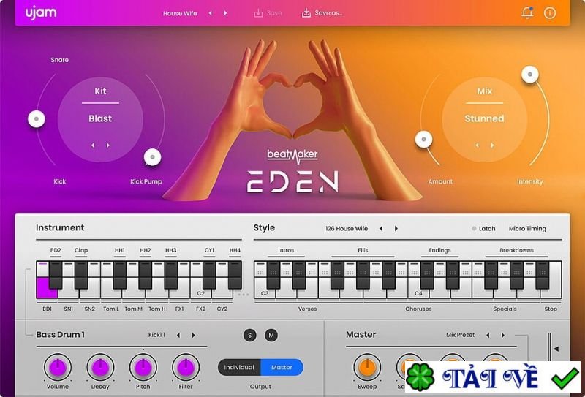Click the HH4 black key
Image resolution: width=585 pixels, height=397 pixels.
235,275
